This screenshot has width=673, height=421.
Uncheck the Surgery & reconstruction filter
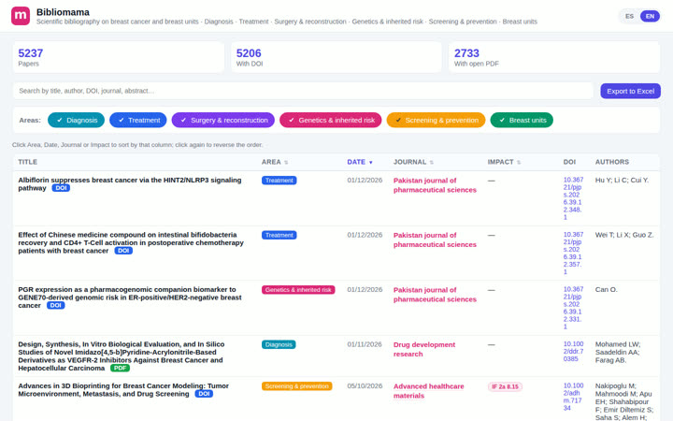click(x=223, y=121)
